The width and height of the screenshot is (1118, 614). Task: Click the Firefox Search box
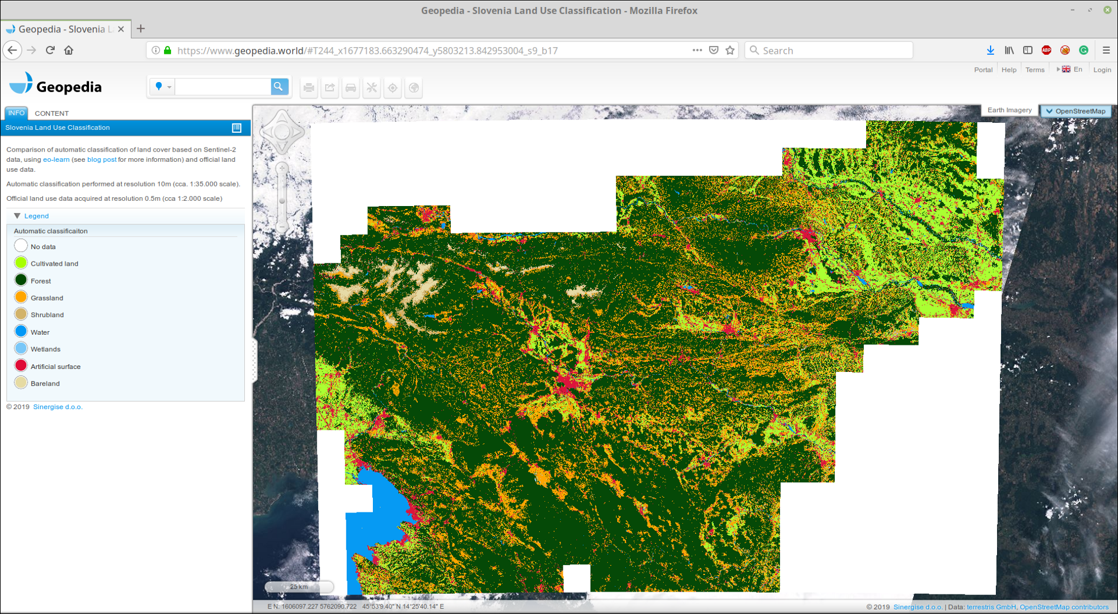[x=829, y=50]
